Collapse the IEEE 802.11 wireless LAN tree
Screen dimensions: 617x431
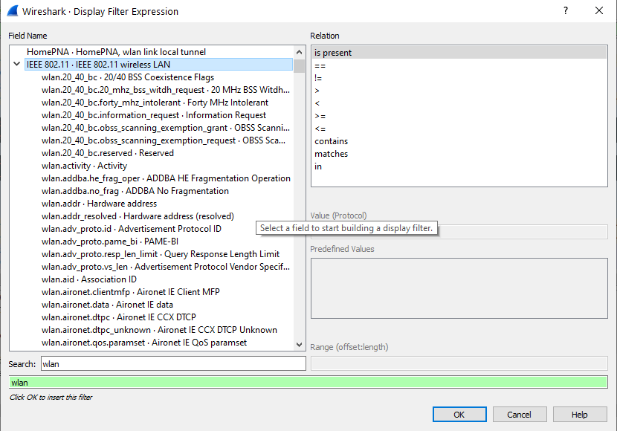coord(17,65)
